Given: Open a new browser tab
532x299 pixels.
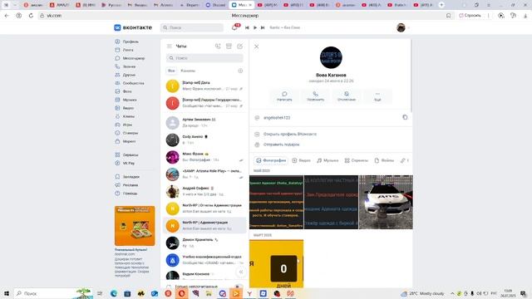Looking at the screenshot, I should click(x=441, y=5).
